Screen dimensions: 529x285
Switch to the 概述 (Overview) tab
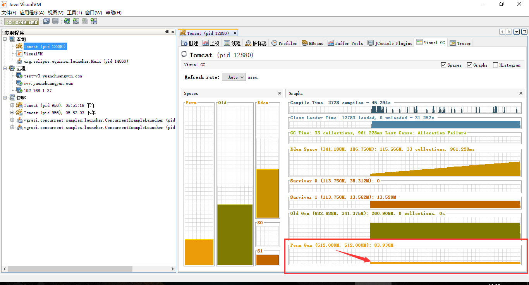(190, 43)
